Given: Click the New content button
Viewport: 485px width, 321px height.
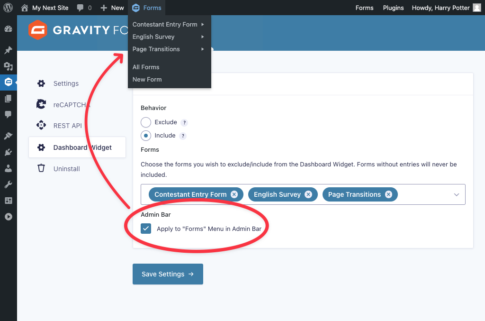Looking at the screenshot, I should tap(112, 8).
